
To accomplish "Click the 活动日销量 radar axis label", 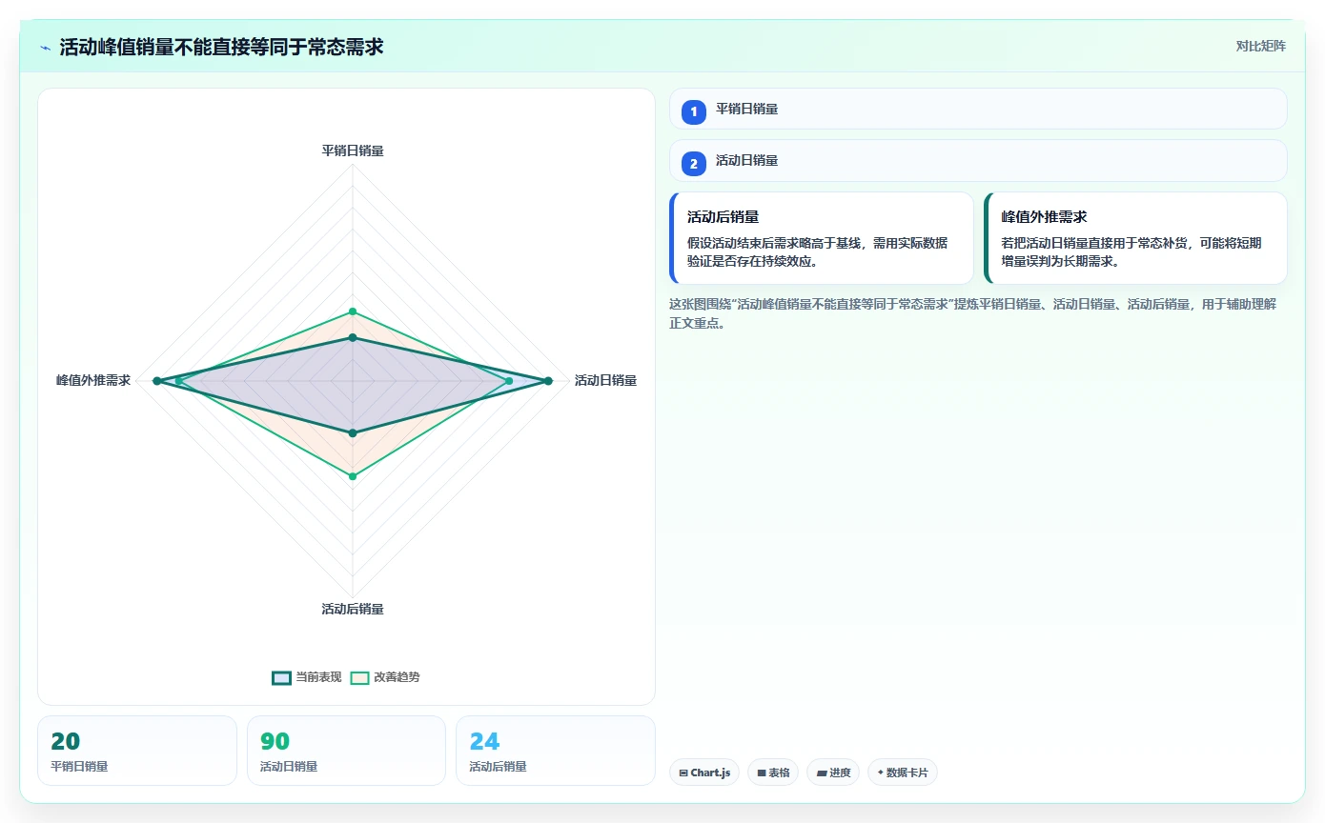I will [605, 380].
